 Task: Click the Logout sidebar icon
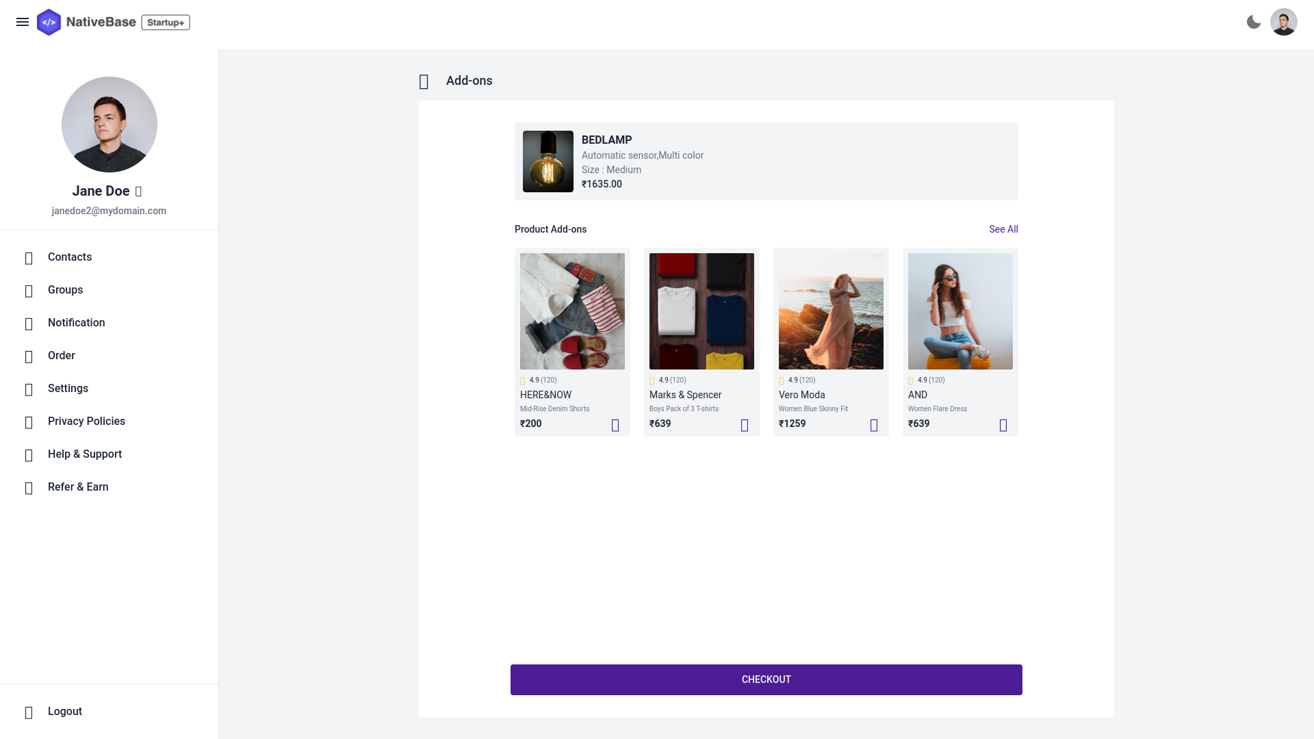click(x=29, y=713)
